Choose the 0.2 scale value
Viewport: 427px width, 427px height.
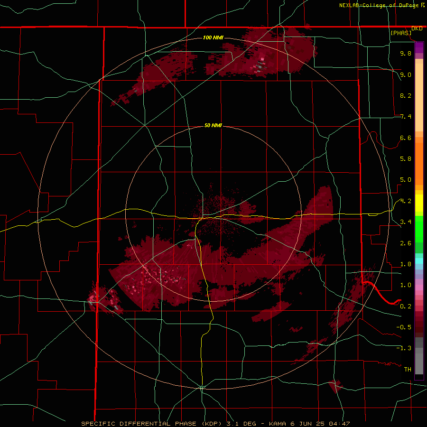(406, 306)
